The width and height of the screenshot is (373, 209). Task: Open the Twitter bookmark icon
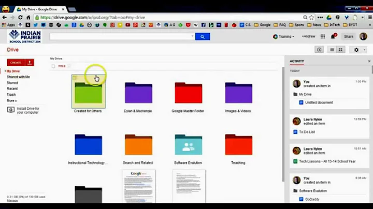pyautogui.click(x=35, y=25)
